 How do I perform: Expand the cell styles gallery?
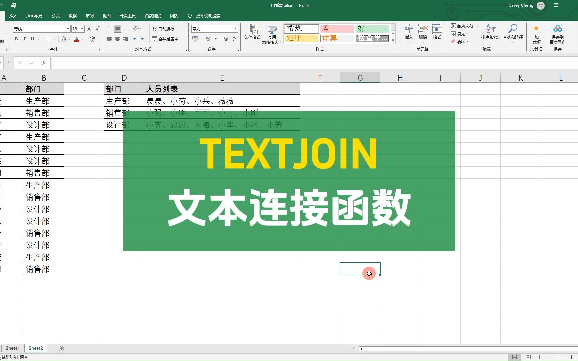[x=393, y=40]
